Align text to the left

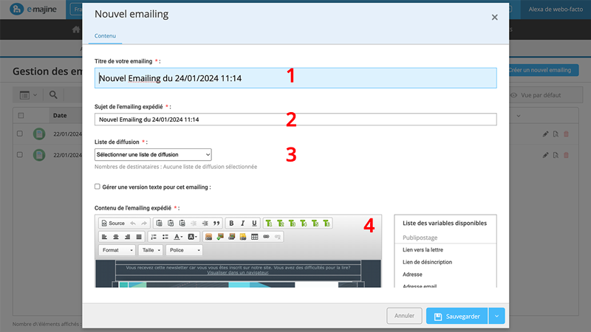[x=104, y=237]
